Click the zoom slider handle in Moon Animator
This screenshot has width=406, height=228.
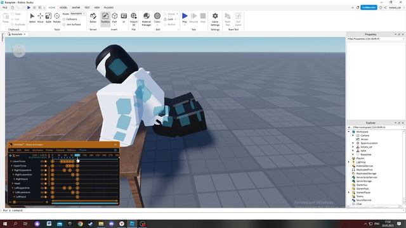tap(15, 202)
